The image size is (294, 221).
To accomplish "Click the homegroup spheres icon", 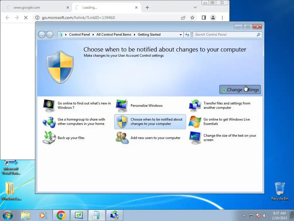I will [49, 122].
